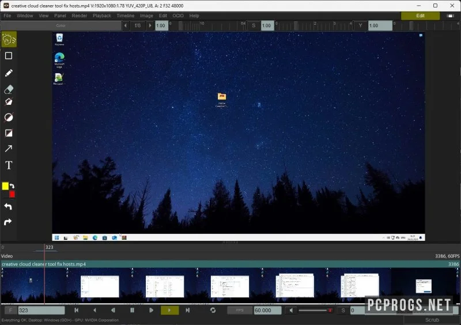Open the Render menu
This screenshot has width=461, height=325.
(x=80, y=16)
